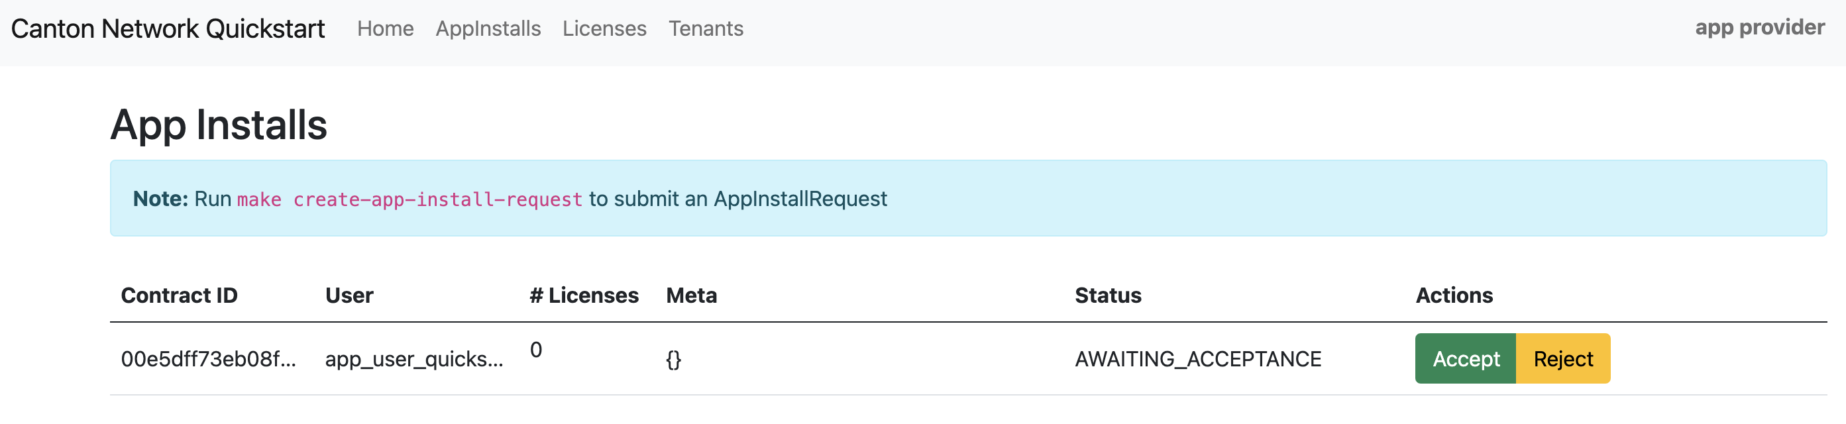Click the Contract ID column header

(x=180, y=295)
